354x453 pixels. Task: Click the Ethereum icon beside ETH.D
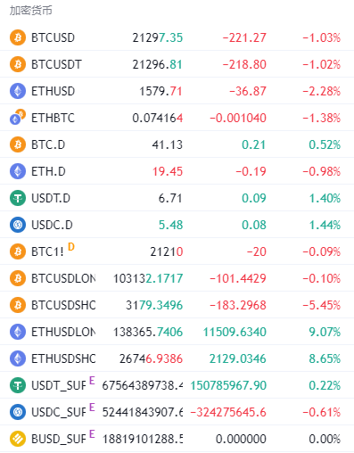click(18, 171)
